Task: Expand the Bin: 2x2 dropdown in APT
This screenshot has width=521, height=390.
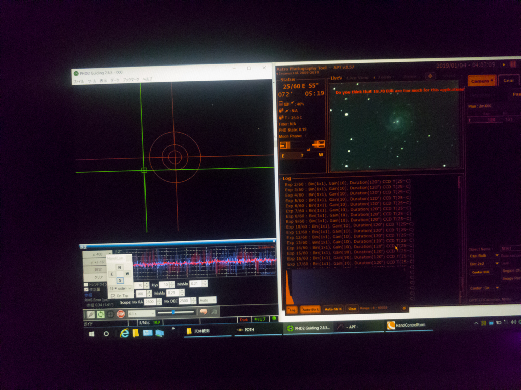Action: coord(497,264)
